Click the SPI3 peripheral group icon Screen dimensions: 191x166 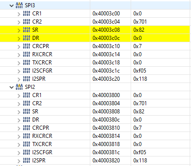[19, 5]
